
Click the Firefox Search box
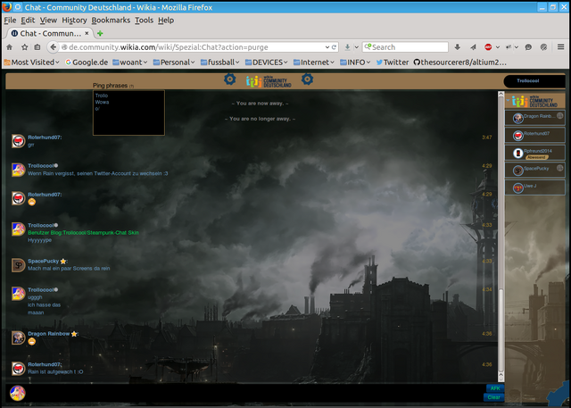405,47
